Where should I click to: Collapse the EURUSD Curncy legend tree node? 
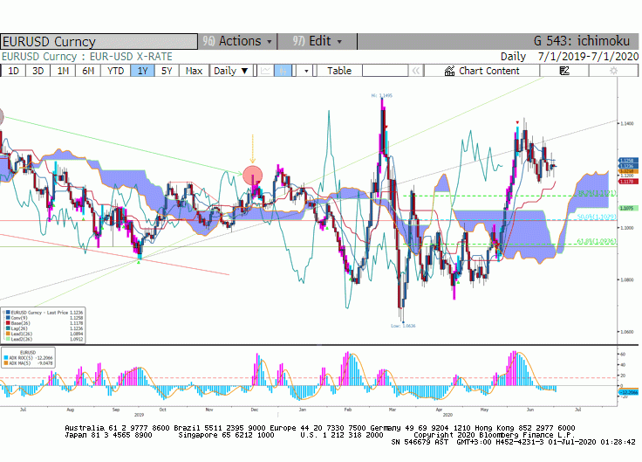click(3, 313)
